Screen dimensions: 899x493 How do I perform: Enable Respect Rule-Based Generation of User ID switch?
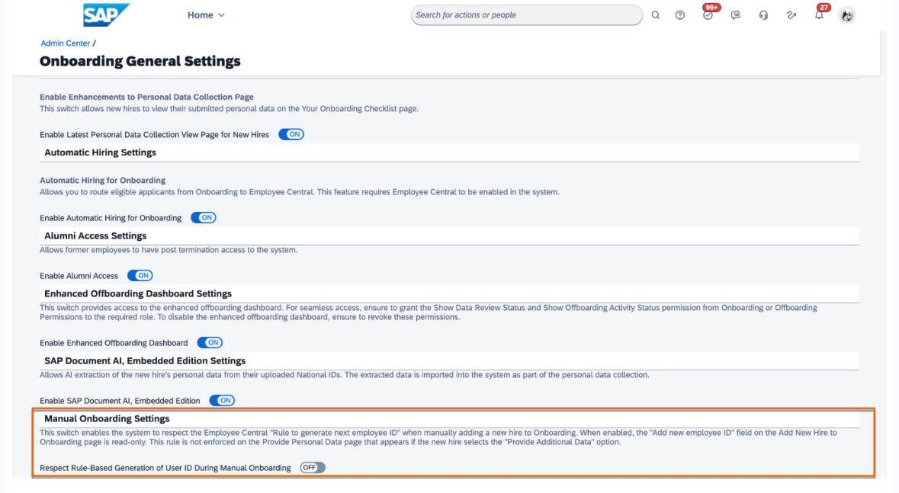pos(313,468)
